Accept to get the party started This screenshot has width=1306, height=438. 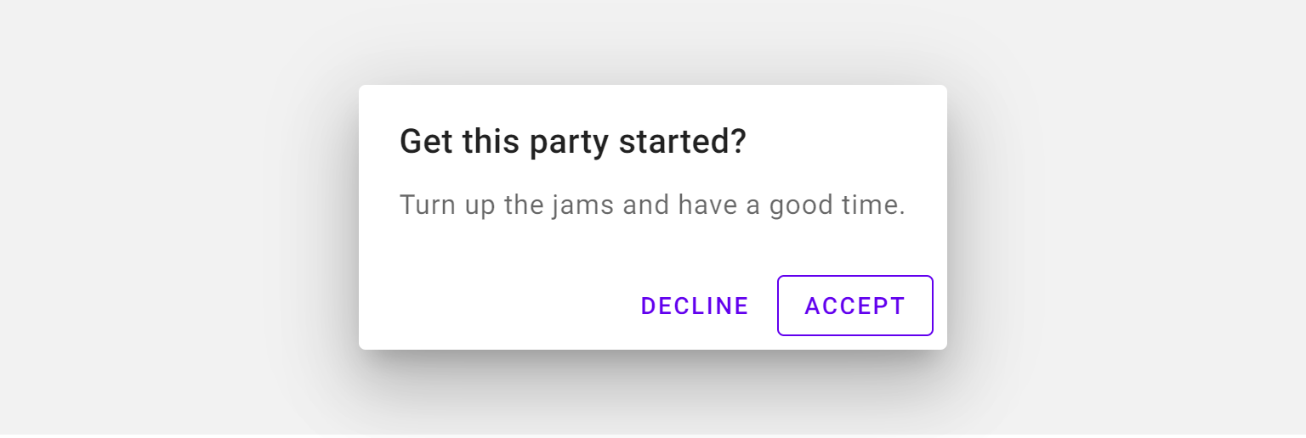pos(855,306)
